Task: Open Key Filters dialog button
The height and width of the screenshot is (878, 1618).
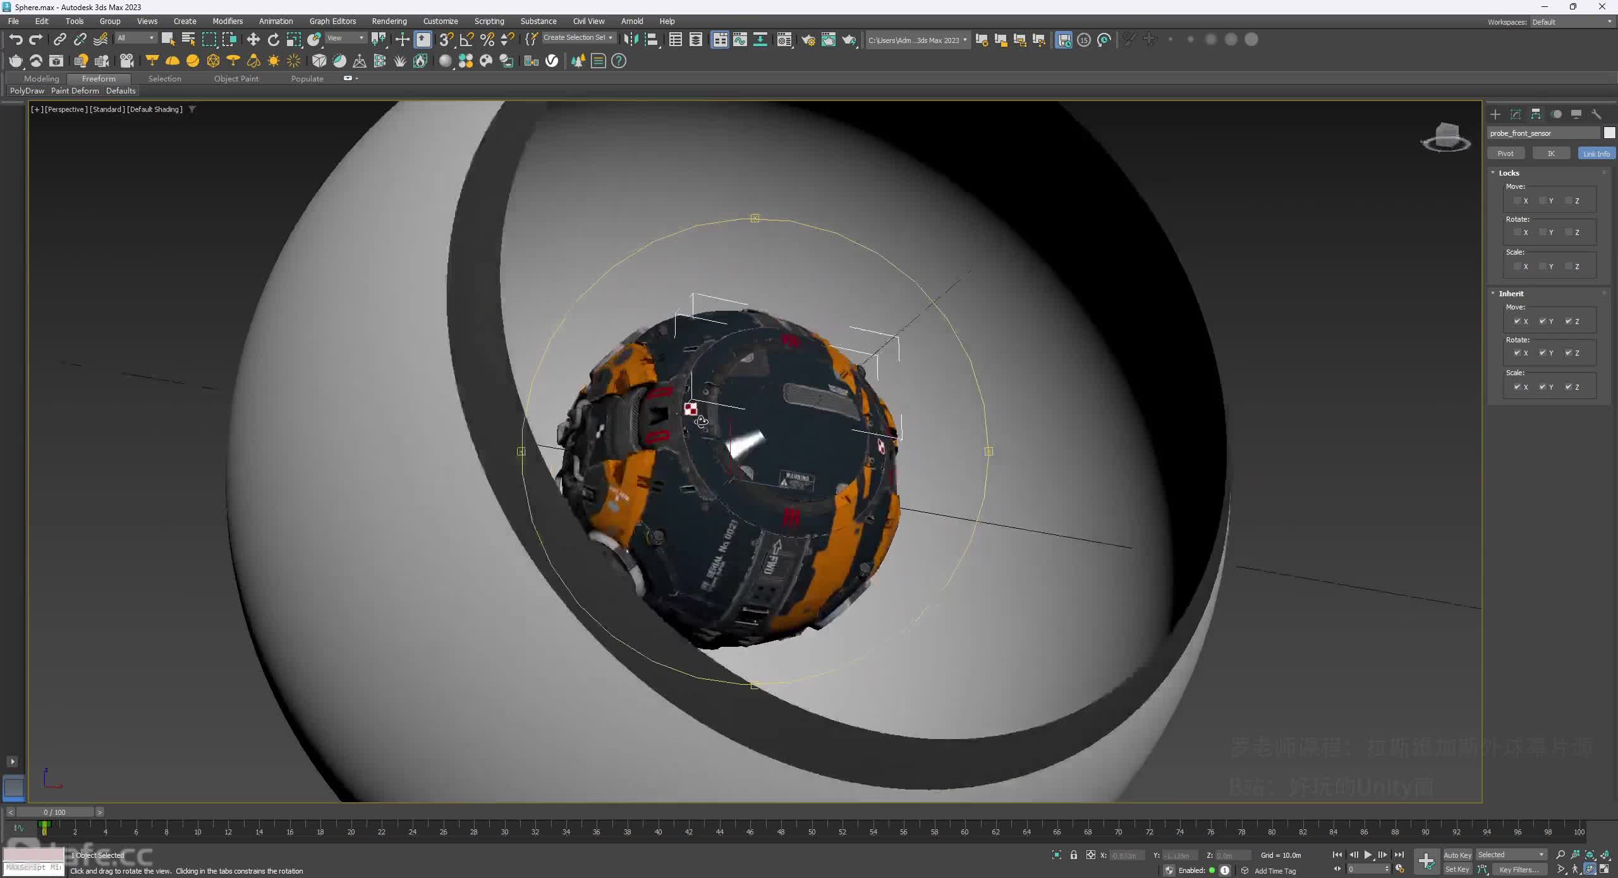Action: [x=1519, y=870]
